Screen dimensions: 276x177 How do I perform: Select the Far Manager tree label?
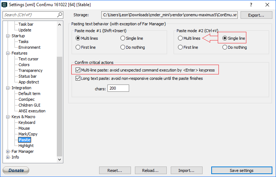coord(22,151)
